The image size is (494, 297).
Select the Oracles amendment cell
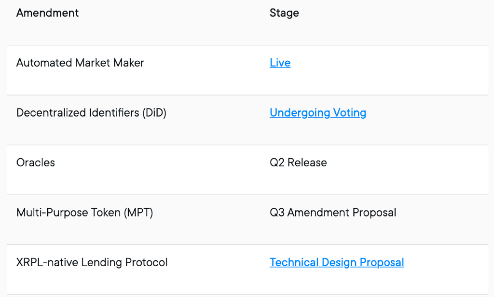tap(36, 163)
